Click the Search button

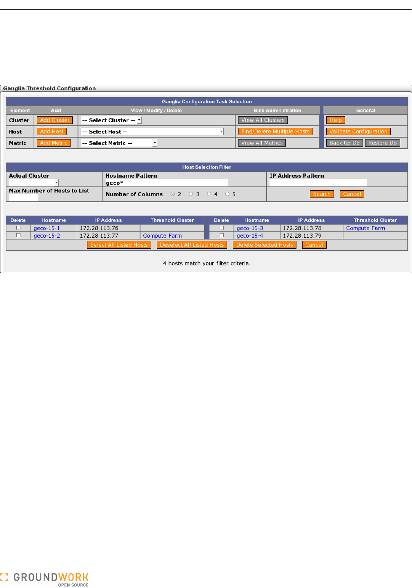(x=322, y=194)
